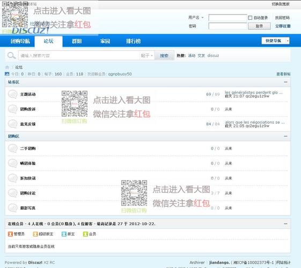
Task: Click hot search term 活动
Action: pyautogui.click(x=192, y=56)
